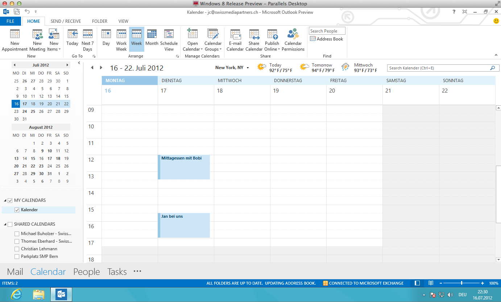Select the HOME ribbon tab
This screenshot has width=501, height=302.
[x=34, y=21]
